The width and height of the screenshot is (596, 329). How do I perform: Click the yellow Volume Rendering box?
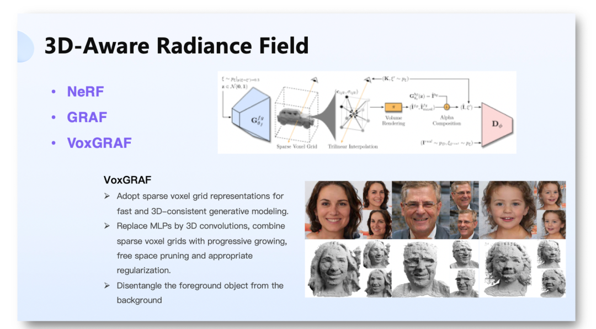pos(393,107)
